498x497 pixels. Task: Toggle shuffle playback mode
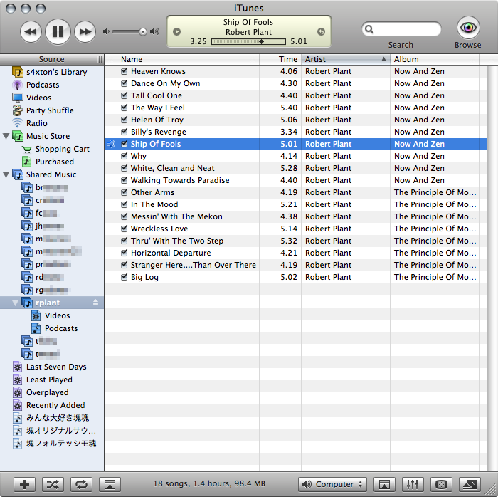(x=53, y=484)
